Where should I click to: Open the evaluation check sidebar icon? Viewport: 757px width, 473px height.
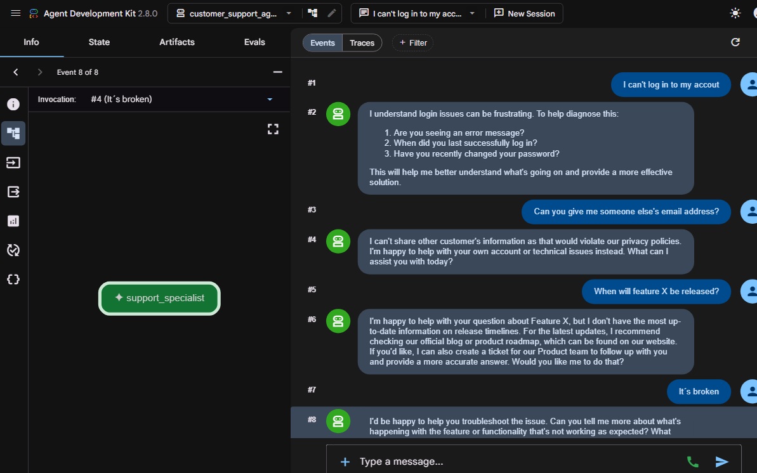pos(13,250)
